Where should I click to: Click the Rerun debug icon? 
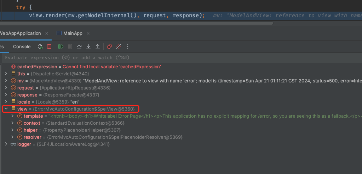(40, 46)
